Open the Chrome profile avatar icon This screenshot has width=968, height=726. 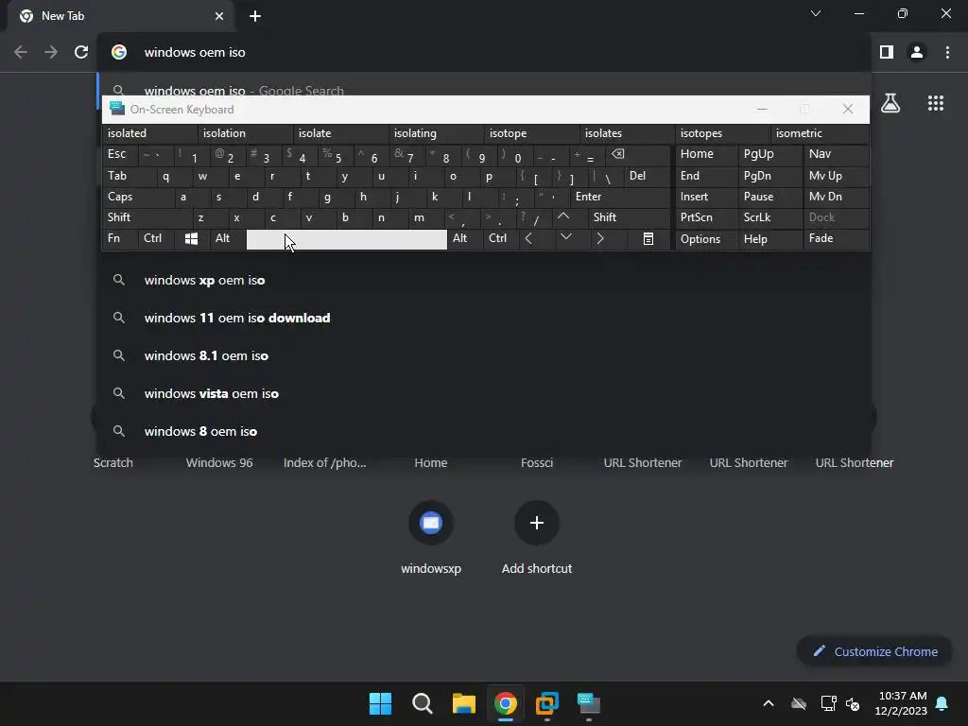tap(917, 53)
